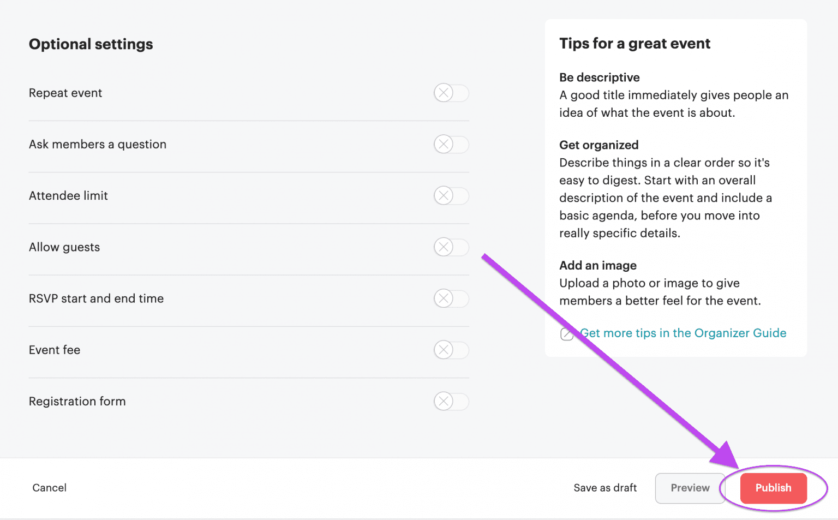
Task: Click the Tips for a great event heading
Action: pyautogui.click(x=635, y=43)
